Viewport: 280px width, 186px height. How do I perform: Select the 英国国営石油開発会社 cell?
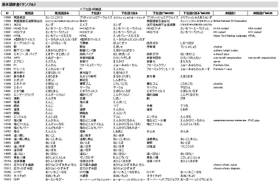28,21
